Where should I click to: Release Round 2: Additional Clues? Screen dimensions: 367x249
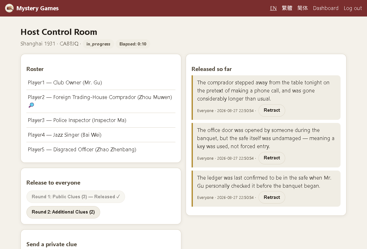pos(63,212)
